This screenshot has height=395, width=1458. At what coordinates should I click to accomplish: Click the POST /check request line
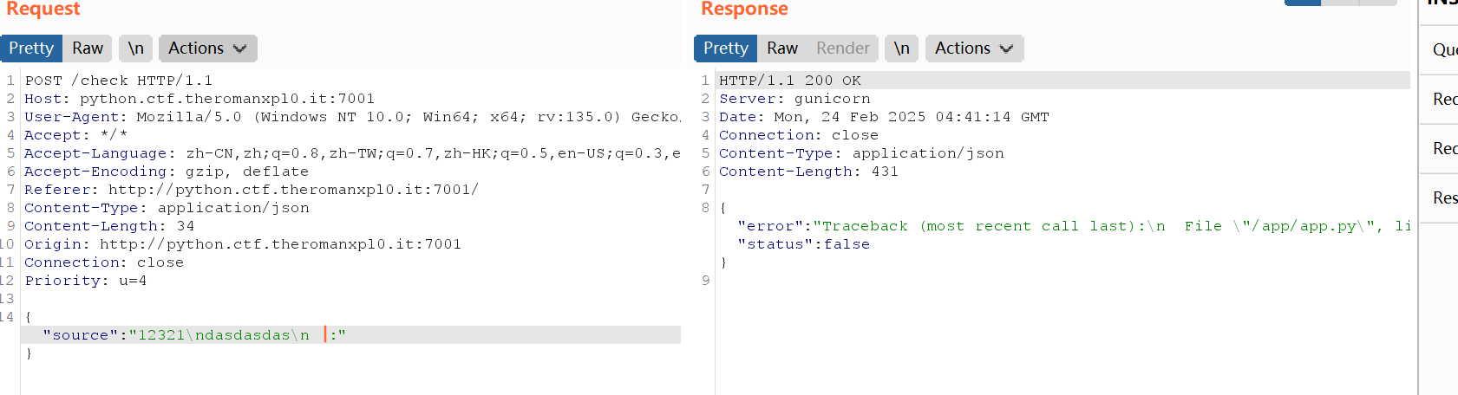[x=119, y=81]
